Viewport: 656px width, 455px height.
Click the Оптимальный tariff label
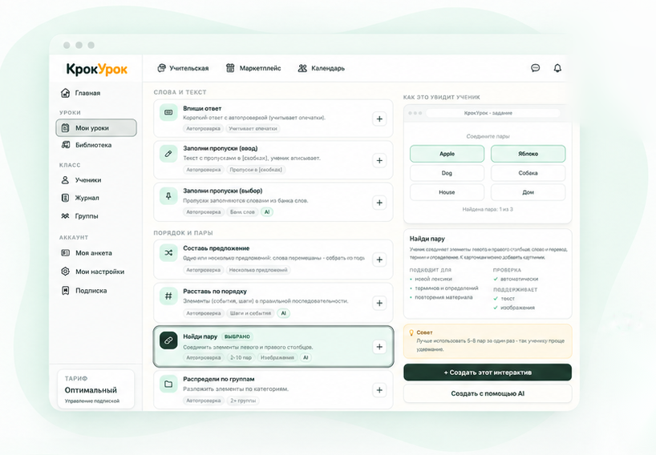91,390
